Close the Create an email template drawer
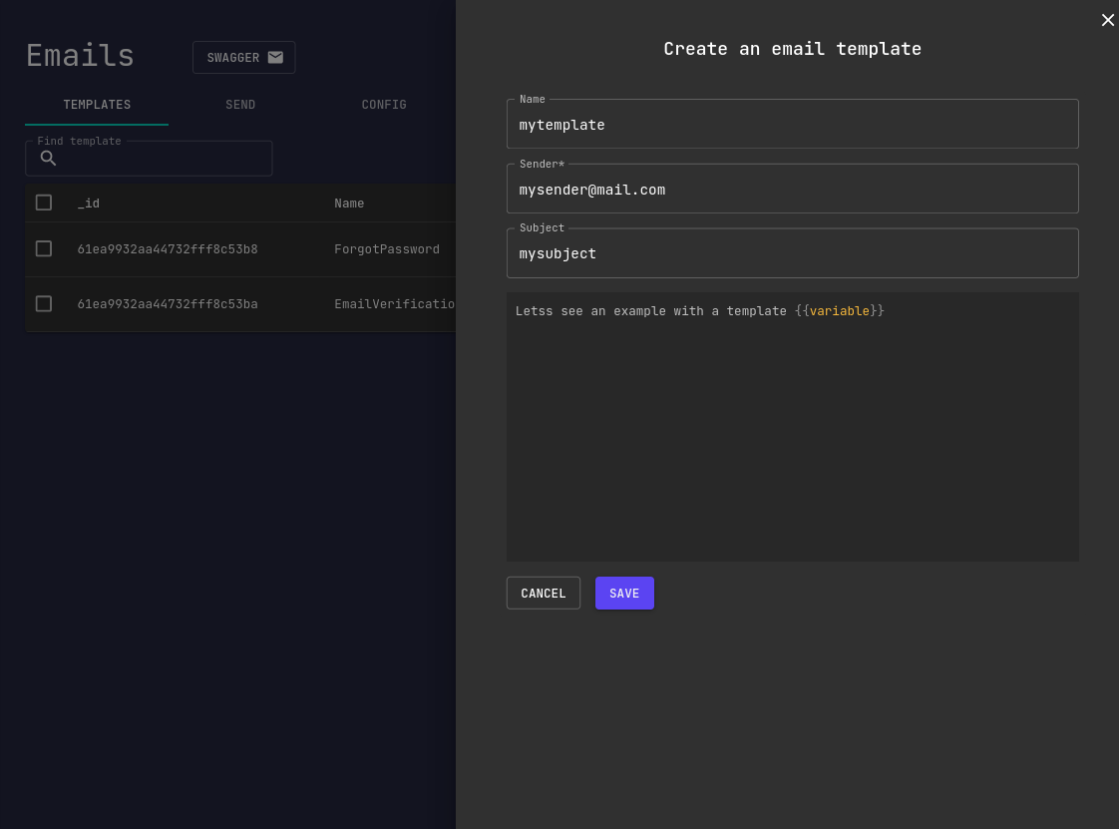 point(1108,20)
